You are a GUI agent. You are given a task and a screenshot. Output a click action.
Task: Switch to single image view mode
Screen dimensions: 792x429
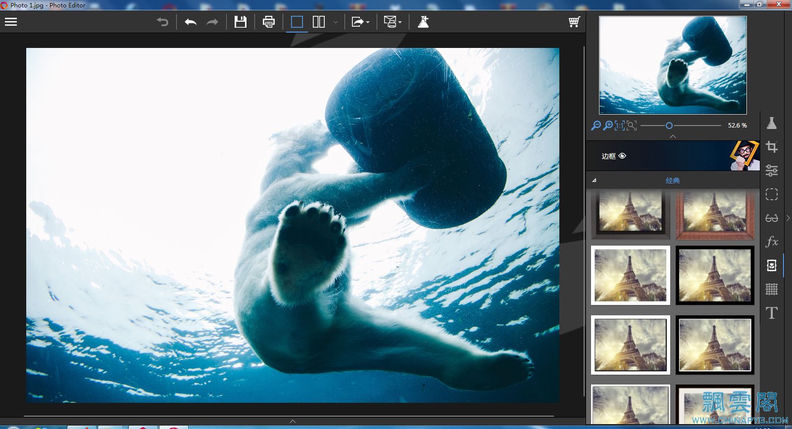(x=297, y=22)
